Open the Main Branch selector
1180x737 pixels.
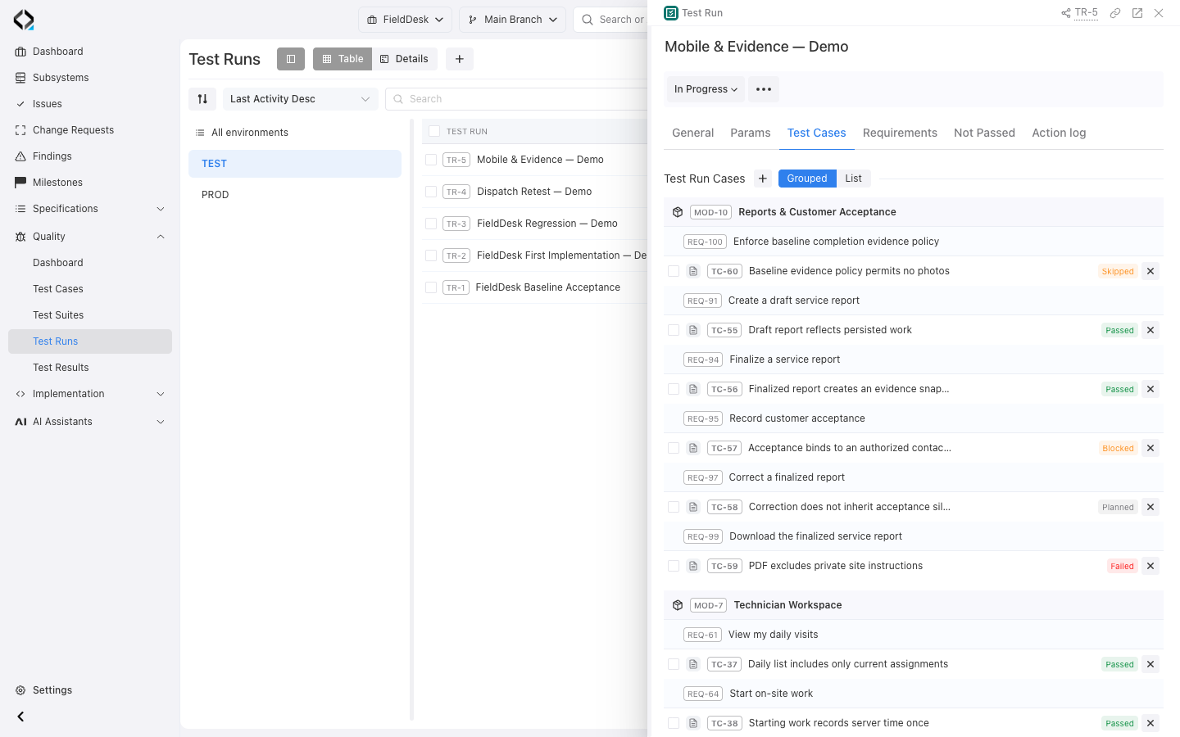click(x=513, y=20)
